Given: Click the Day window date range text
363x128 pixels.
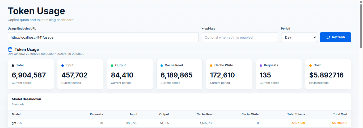Looking at the screenshot, I should tap(46, 54).
